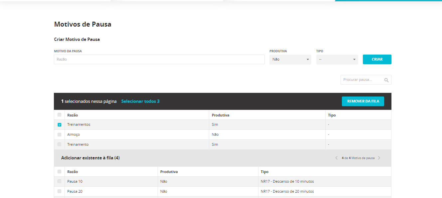The width and height of the screenshot is (442, 198).
Task: Click the Selecionar todos 3 link
Action: pyautogui.click(x=140, y=101)
